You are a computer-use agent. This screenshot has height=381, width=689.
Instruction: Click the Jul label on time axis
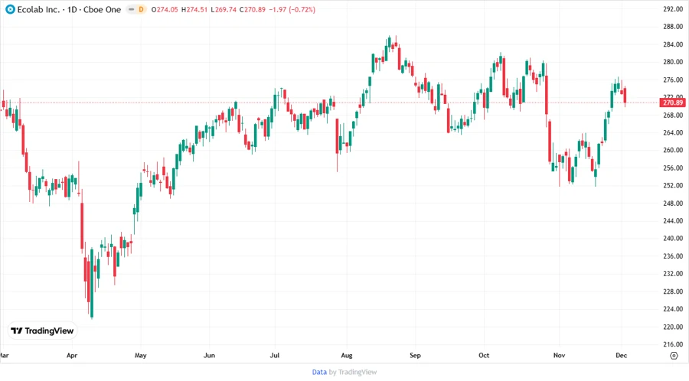275,355
